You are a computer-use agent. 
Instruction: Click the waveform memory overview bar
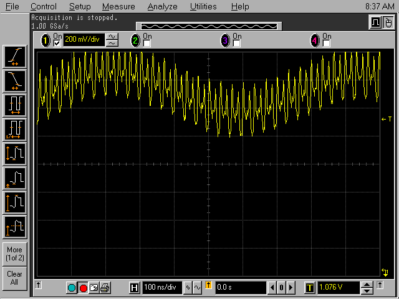(208, 26)
